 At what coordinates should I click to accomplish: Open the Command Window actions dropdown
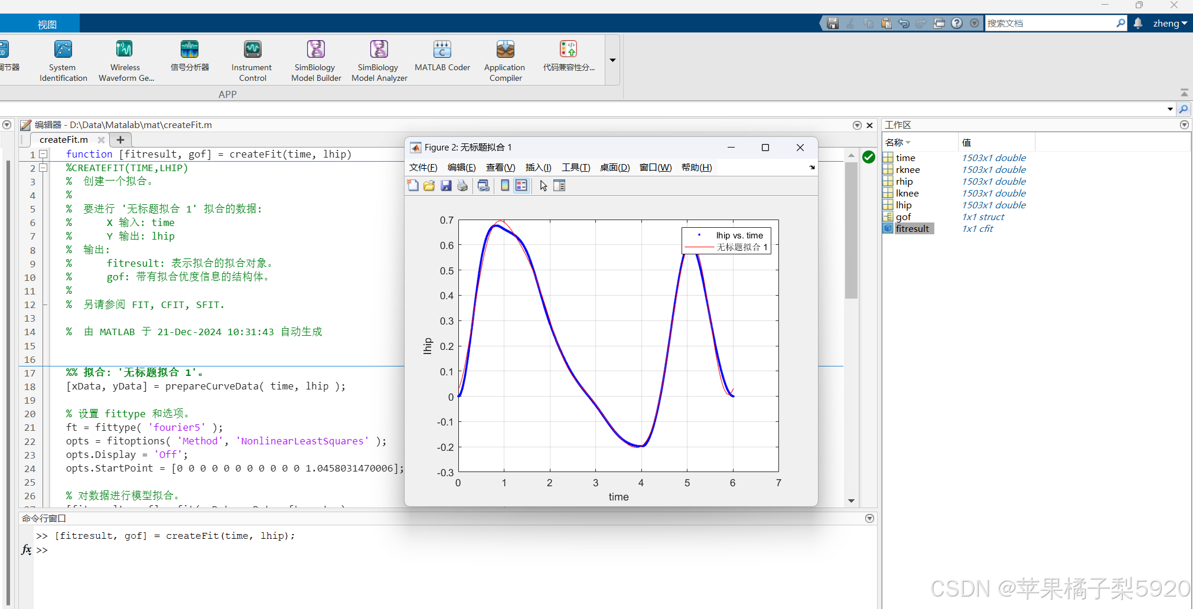point(869,518)
